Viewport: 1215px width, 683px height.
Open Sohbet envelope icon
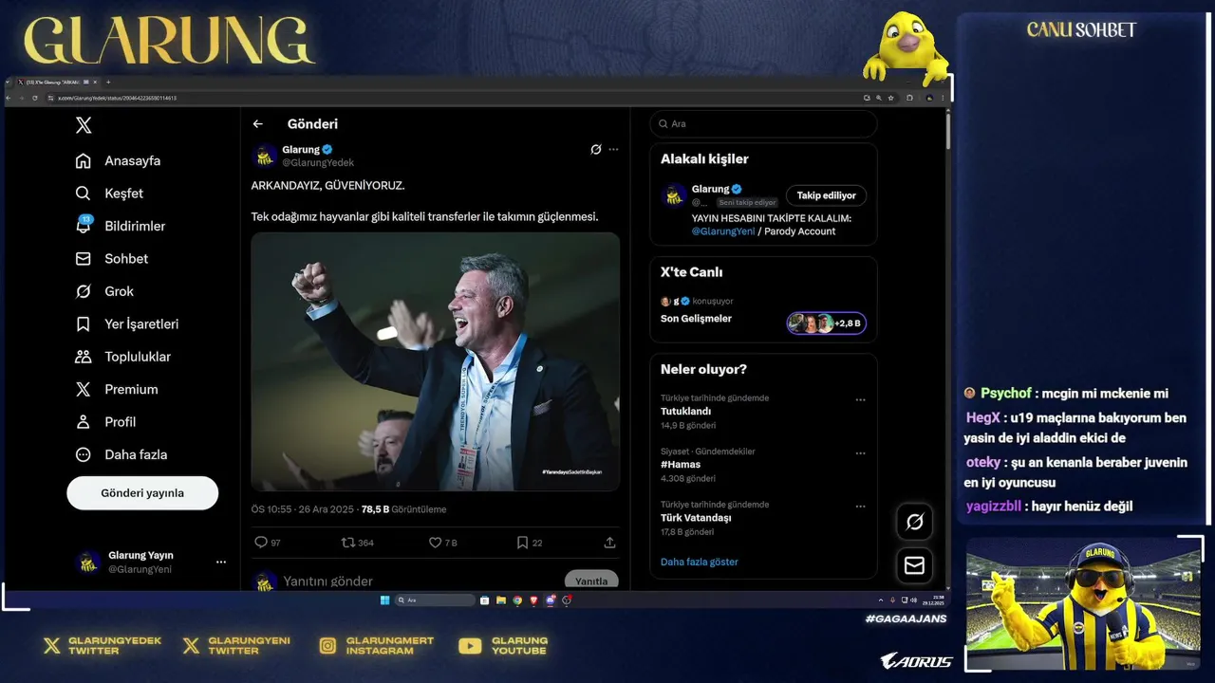[x=84, y=259]
